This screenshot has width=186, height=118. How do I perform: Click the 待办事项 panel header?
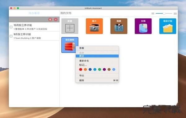click(x=34, y=13)
